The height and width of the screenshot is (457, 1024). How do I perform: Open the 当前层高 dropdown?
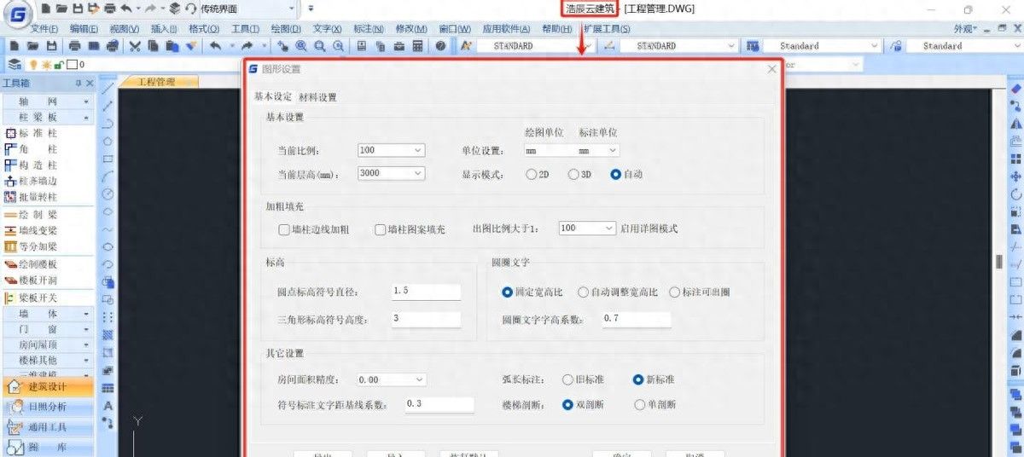[x=391, y=174]
